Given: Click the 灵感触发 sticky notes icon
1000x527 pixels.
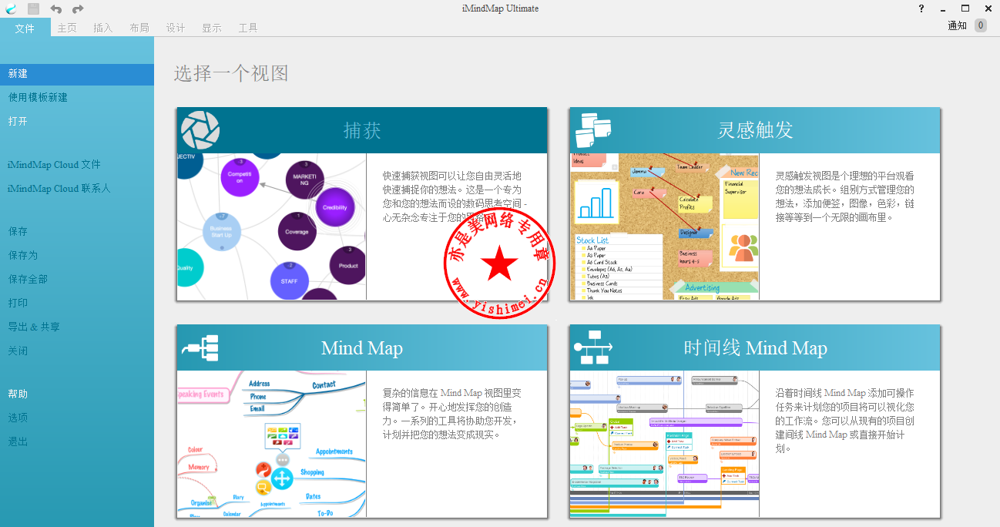Looking at the screenshot, I should click(x=592, y=130).
